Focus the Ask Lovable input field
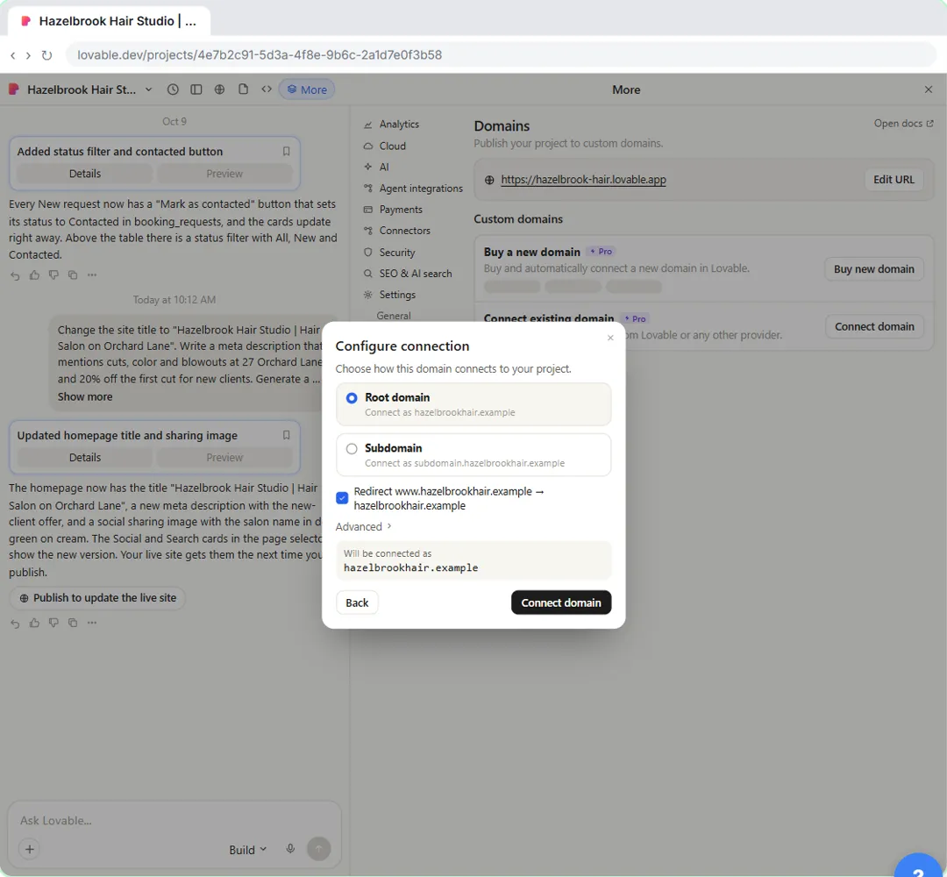Image resolution: width=947 pixels, height=877 pixels. click(174, 820)
